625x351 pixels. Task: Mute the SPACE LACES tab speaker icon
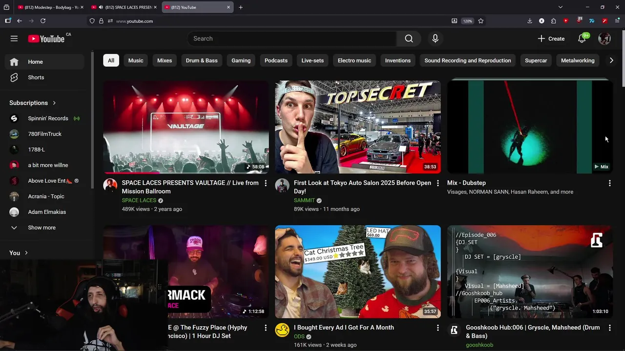click(101, 7)
